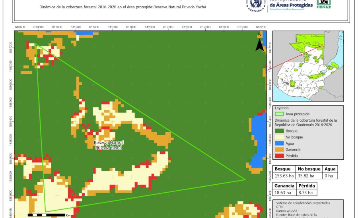The height and width of the screenshot is (218, 358).
Task: Click the Reserva Natural Privada Yaxhá map label
Action: (109, 145)
